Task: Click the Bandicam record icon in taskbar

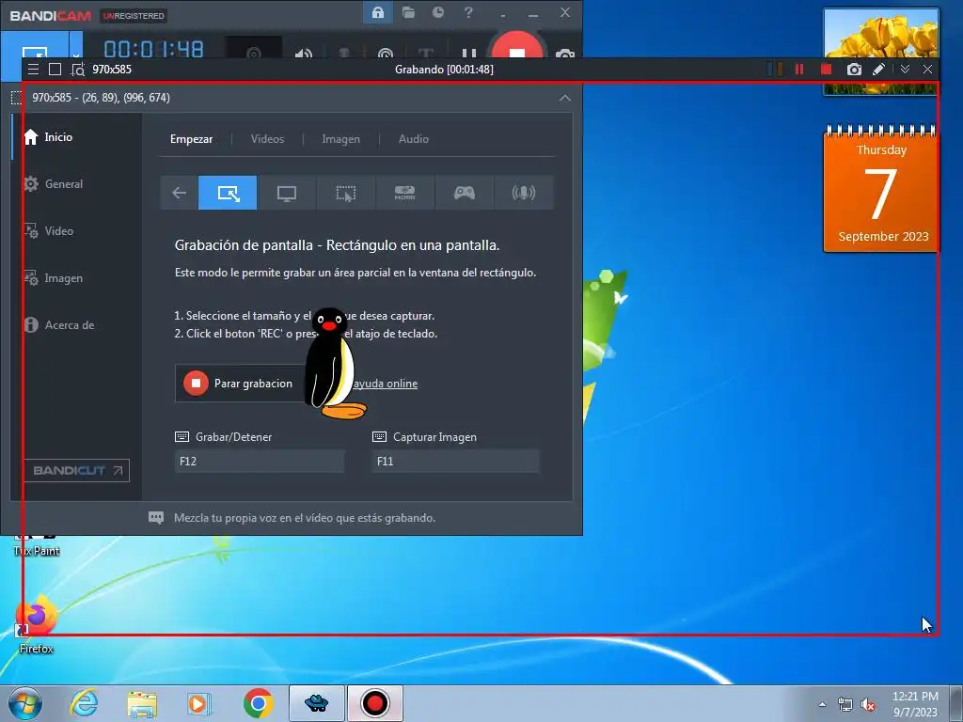Action: coord(374,703)
